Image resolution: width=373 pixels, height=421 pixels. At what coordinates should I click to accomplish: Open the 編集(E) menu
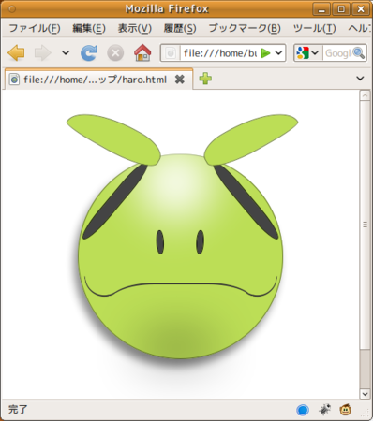[x=89, y=28]
